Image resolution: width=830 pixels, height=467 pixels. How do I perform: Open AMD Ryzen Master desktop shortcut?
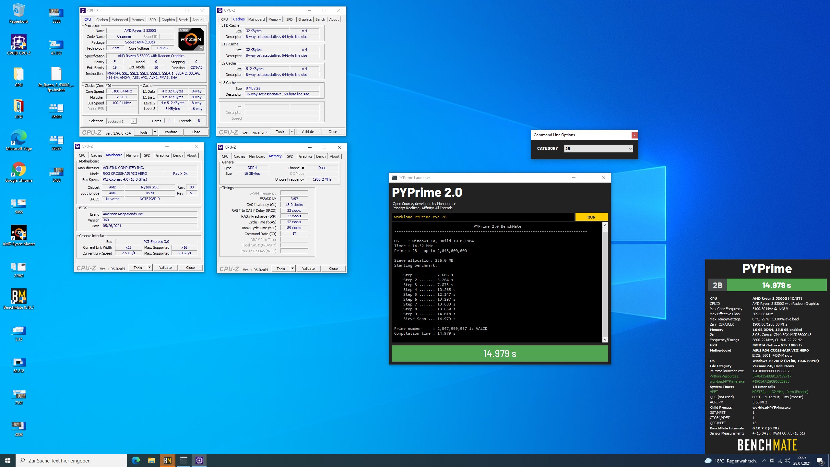click(18, 235)
